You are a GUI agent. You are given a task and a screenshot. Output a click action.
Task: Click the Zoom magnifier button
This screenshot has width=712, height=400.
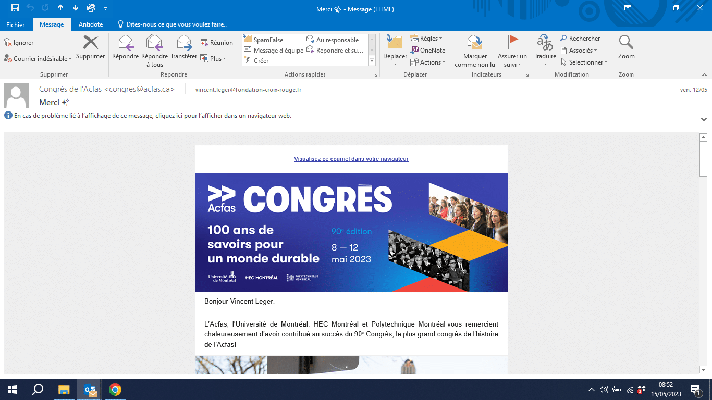coord(626,47)
